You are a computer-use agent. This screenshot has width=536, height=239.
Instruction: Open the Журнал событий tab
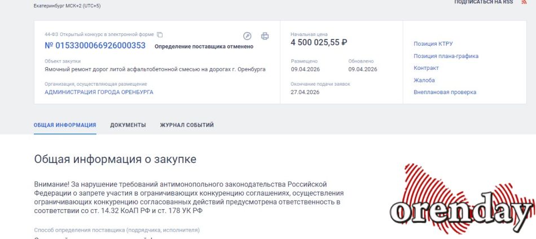pyautogui.click(x=187, y=125)
